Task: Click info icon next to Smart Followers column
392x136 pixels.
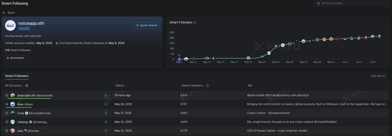Action: 208,86
